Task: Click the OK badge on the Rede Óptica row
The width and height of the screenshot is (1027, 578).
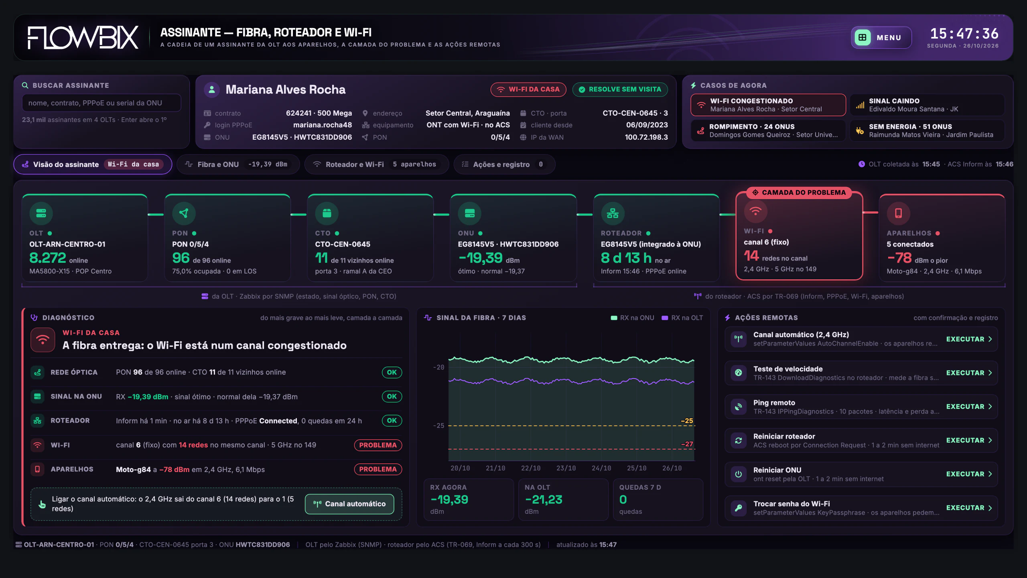Action: (x=392, y=372)
